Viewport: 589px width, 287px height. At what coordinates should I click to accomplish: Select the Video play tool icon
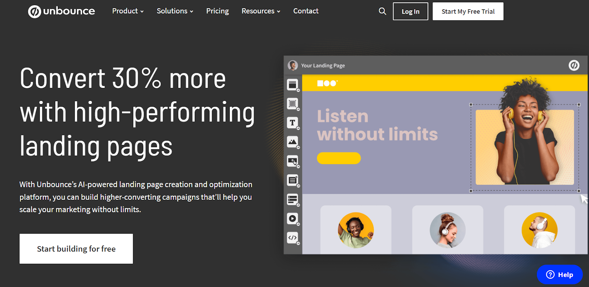[293, 219]
